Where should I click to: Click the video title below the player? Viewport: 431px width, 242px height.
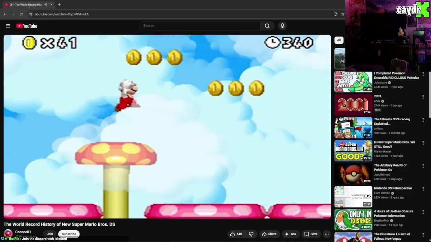click(59, 224)
